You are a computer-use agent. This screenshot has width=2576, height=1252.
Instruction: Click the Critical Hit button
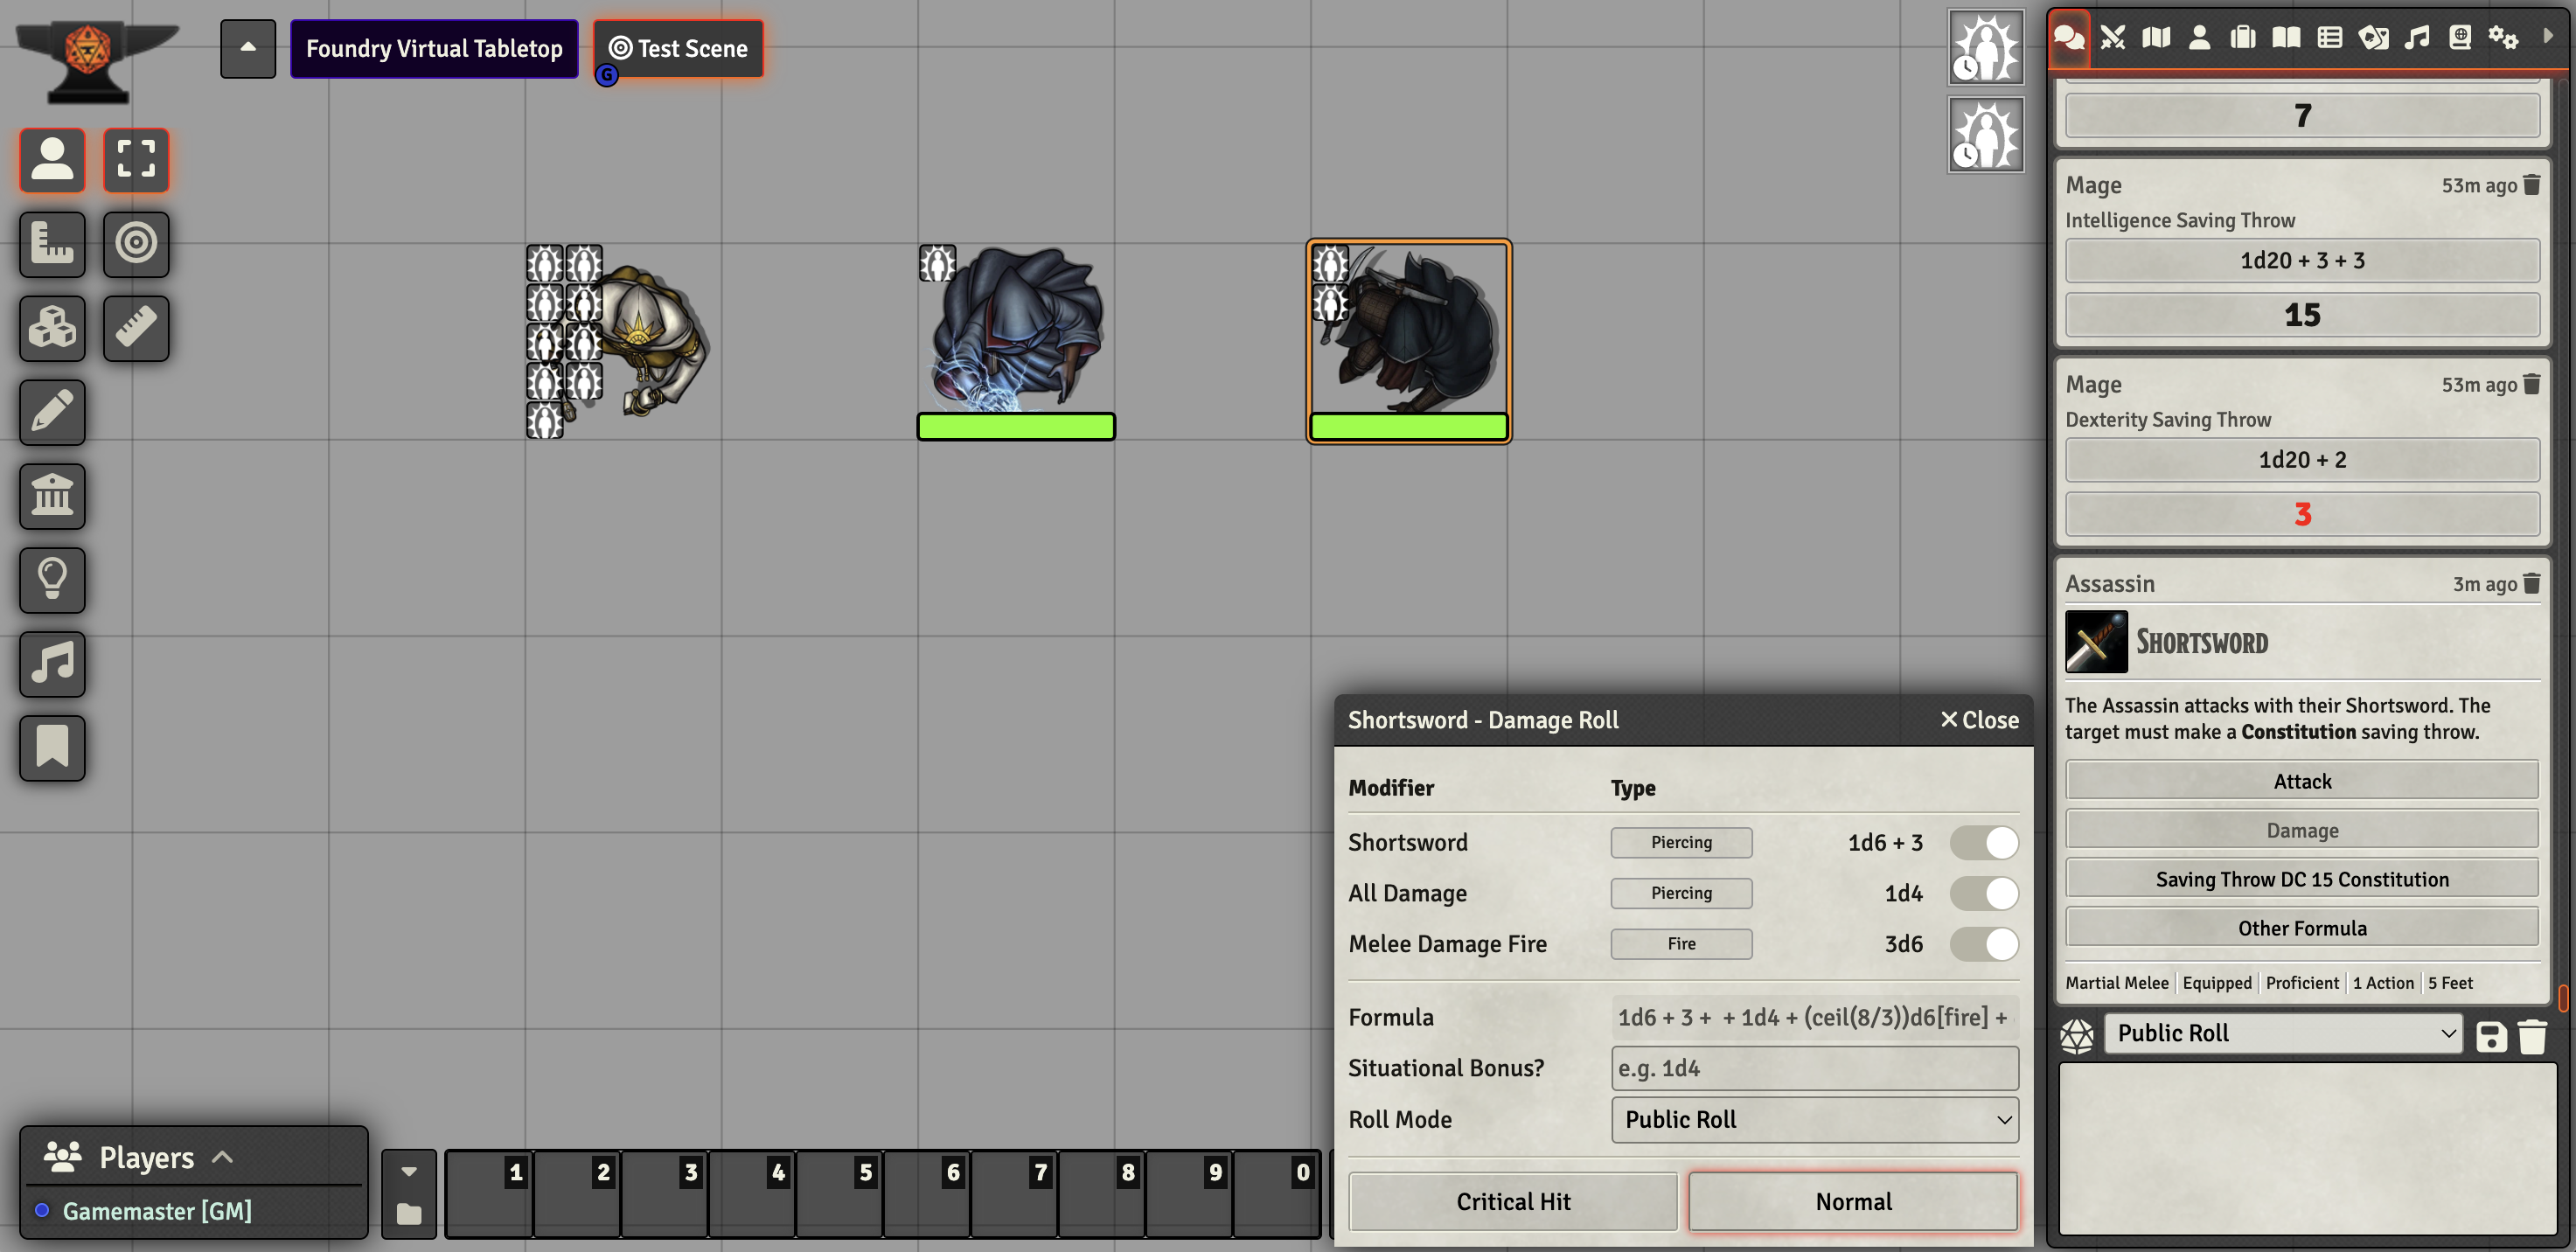[x=1512, y=1201]
